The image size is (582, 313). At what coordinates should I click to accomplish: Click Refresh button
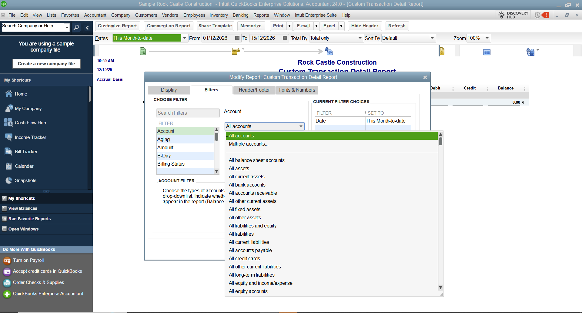pyautogui.click(x=397, y=26)
